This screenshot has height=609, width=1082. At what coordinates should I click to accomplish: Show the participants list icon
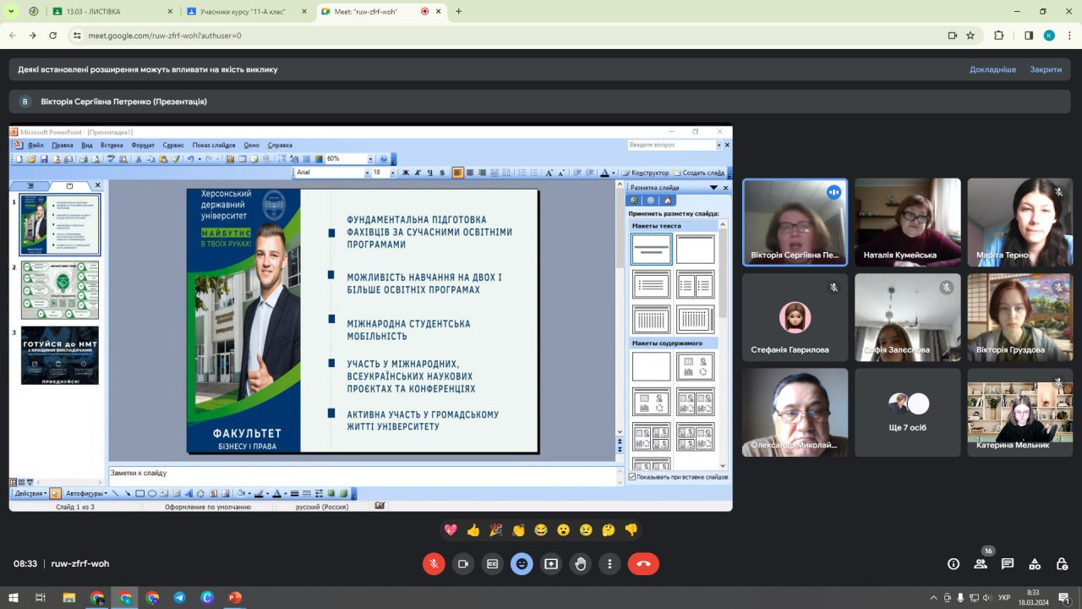point(981,564)
